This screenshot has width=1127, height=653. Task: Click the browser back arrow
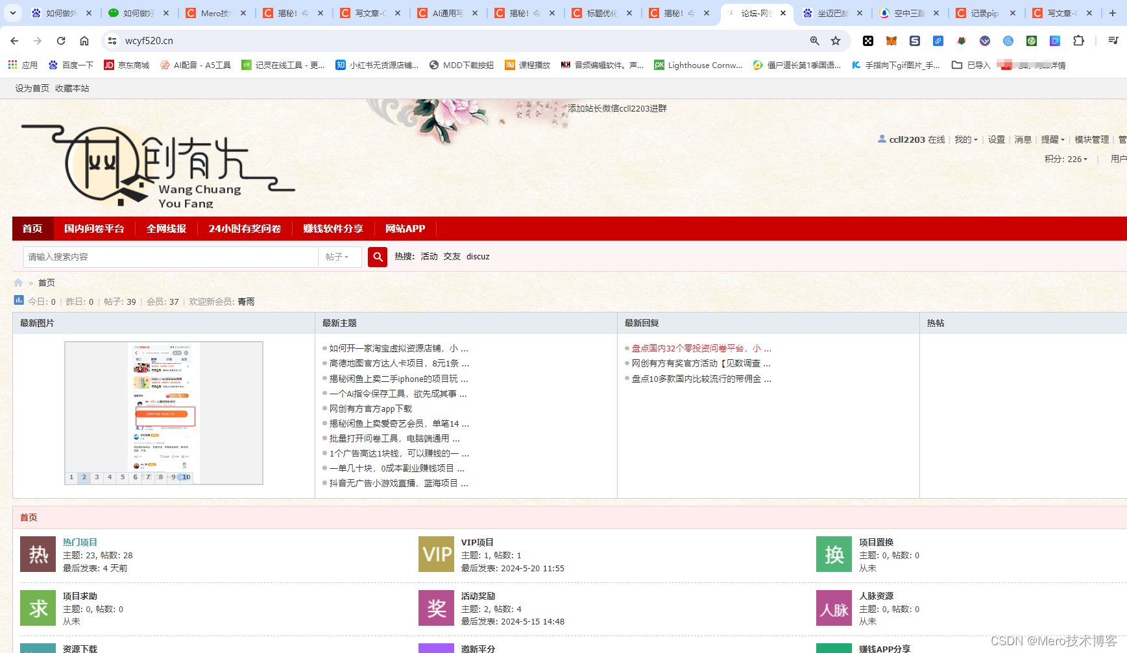coord(14,41)
